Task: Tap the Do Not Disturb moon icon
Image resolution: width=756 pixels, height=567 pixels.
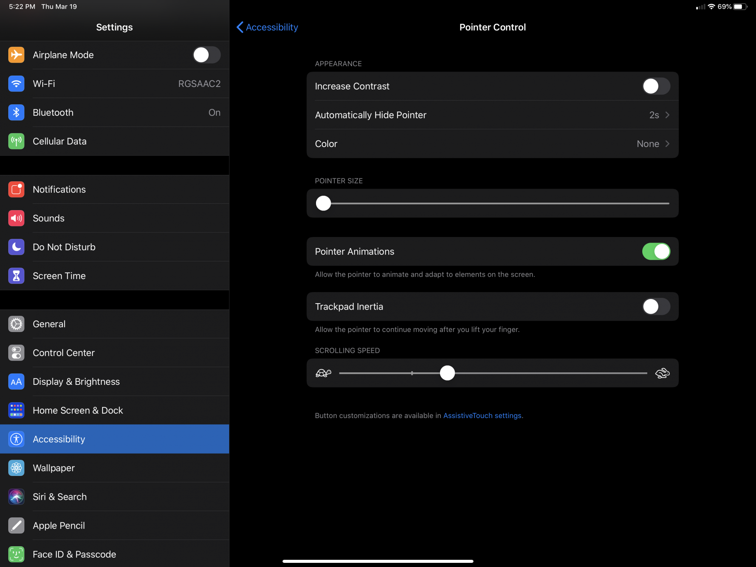Action: 16,247
